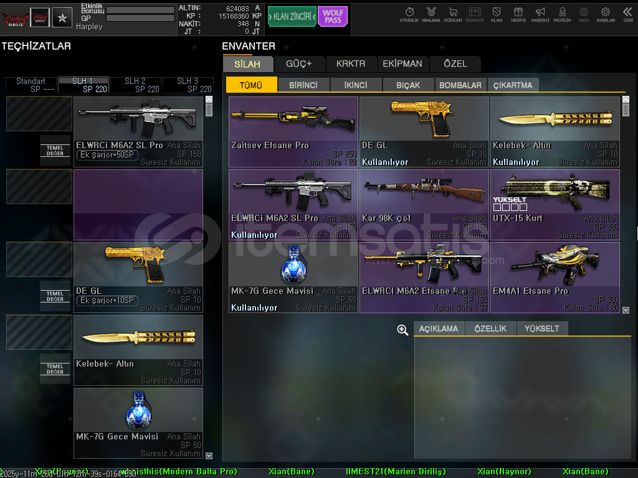Select Zaitsev Efsane Pro inventory item
638x478 pixels.
click(293, 132)
